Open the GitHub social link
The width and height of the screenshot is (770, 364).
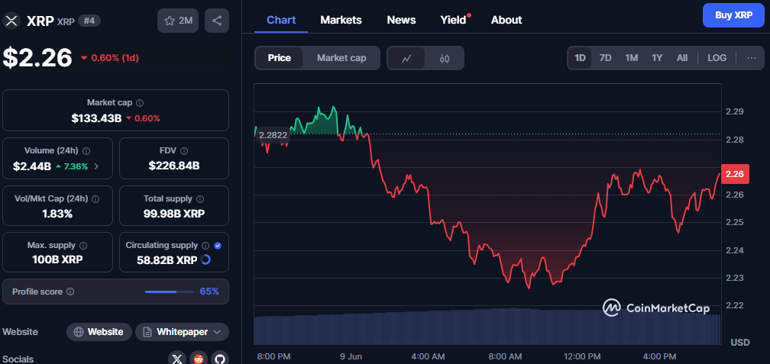click(220, 359)
